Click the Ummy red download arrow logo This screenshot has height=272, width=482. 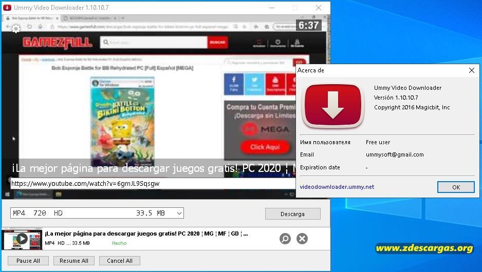tap(333, 105)
